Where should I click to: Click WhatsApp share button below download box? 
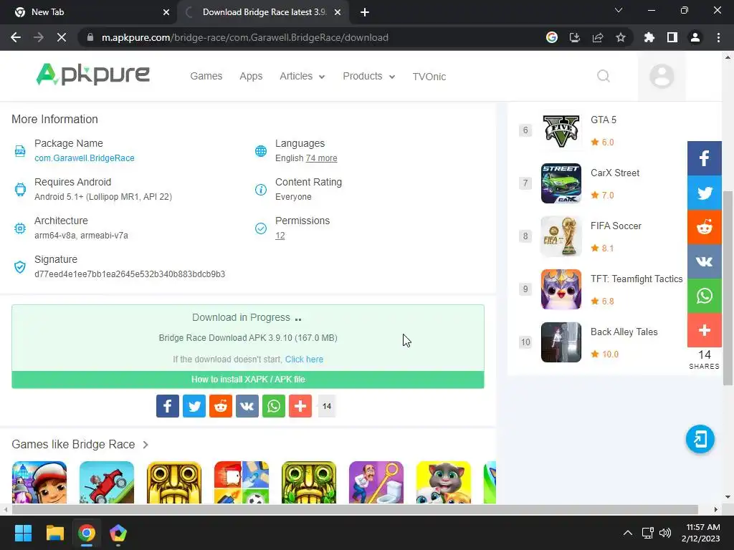(x=274, y=406)
